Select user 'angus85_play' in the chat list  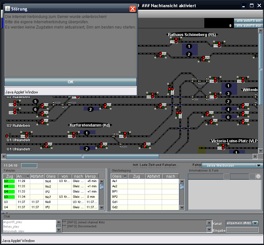[13, 222]
